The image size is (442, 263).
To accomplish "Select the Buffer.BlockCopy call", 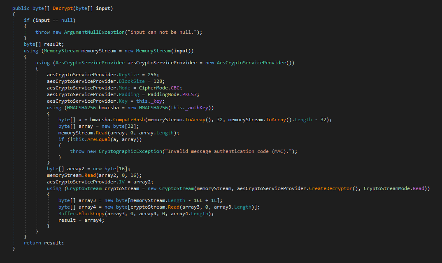I will [83, 213].
